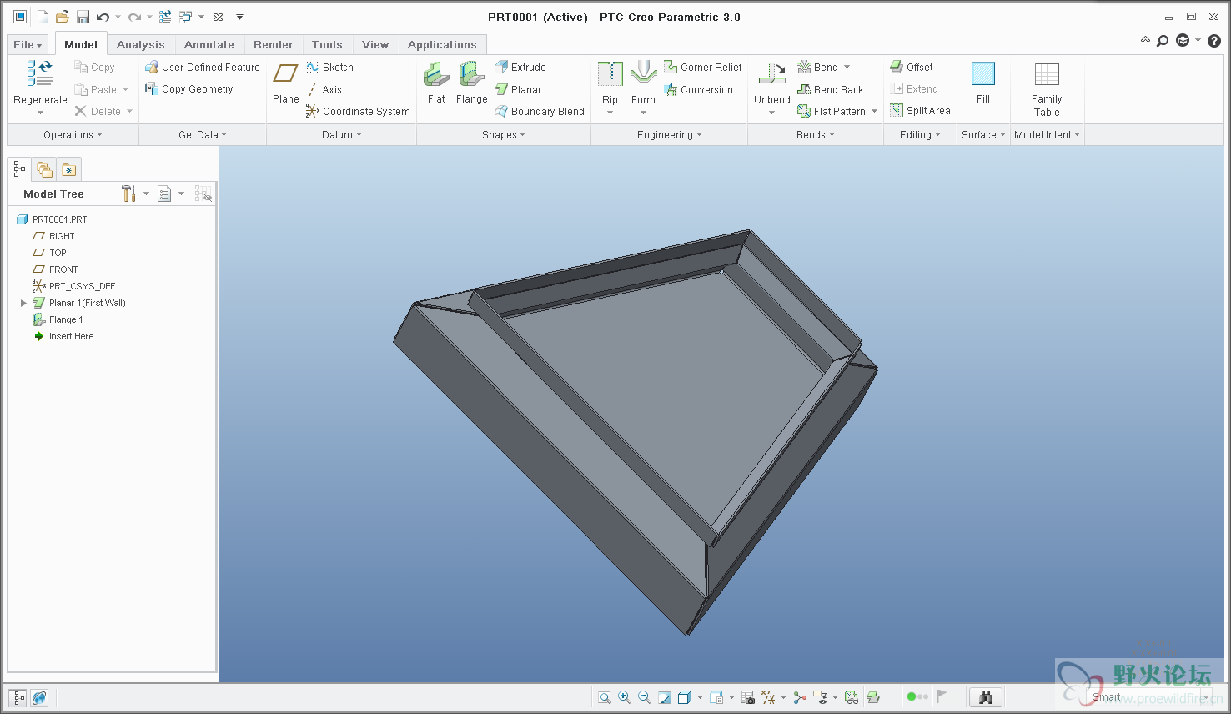Click the Boundary Blend tool
This screenshot has height=714, width=1231.
(540, 111)
